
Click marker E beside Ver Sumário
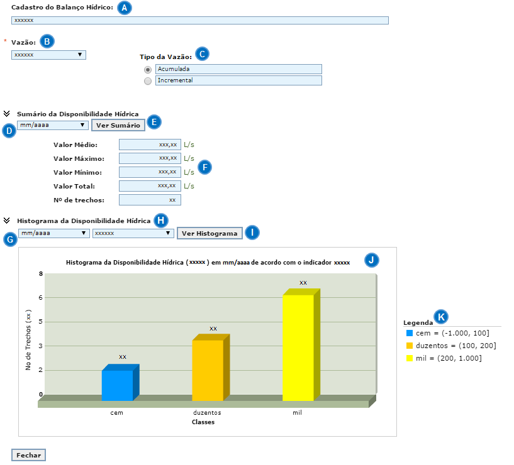point(154,122)
